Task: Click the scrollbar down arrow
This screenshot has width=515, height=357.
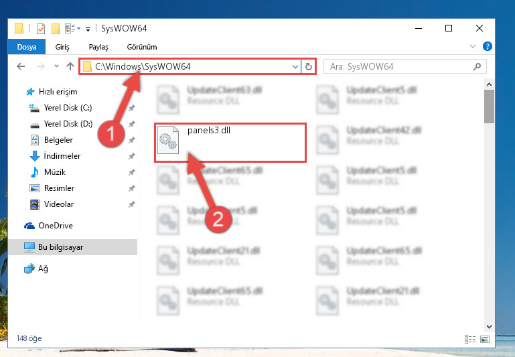Action: [x=489, y=326]
